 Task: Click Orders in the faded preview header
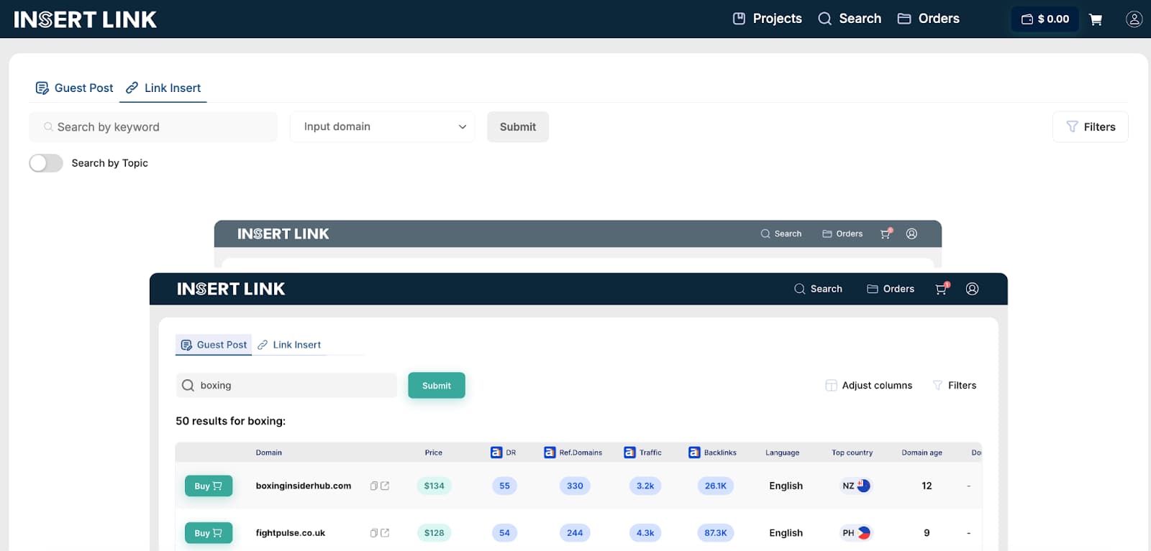pyautogui.click(x=842, y=233)
